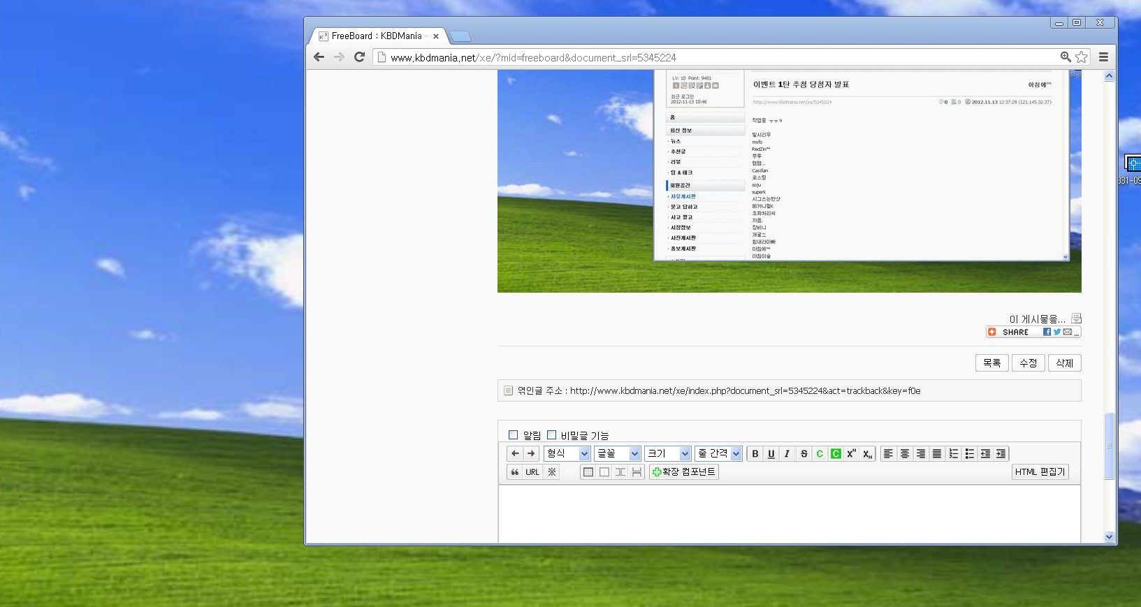This screenshot has width=1141, height=607.
Task: Increase the text indent in the editor
Action: (x=1001, y=454)
